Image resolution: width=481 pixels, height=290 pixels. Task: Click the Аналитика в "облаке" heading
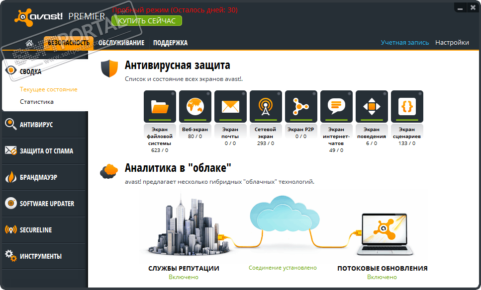178,168
